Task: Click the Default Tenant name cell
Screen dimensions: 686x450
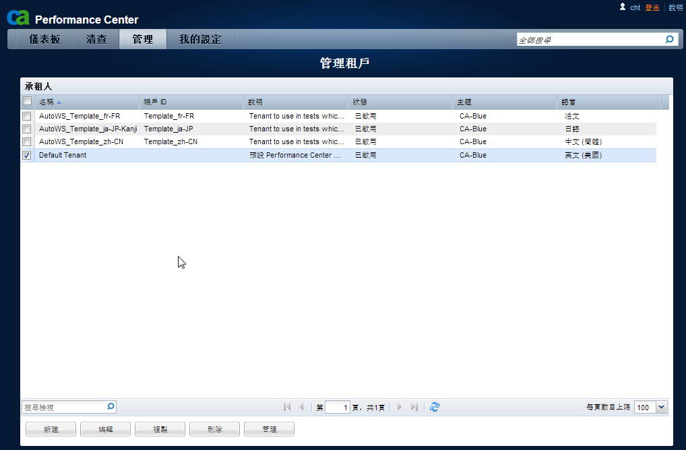Action: (x=63, y=155)
